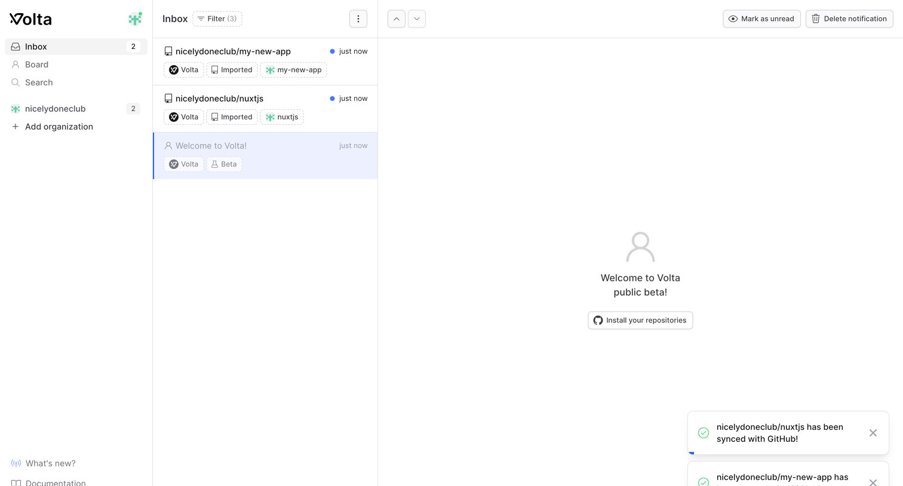The height and width of the screenshot is (486, 903).
Task: Click the Volta tag on the nuxtjs notification
Action: click(x=184, y=117)
